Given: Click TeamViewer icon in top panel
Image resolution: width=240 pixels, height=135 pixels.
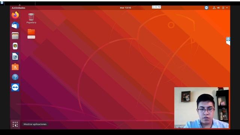Looking at the screenshot, I should click(206, 8).
